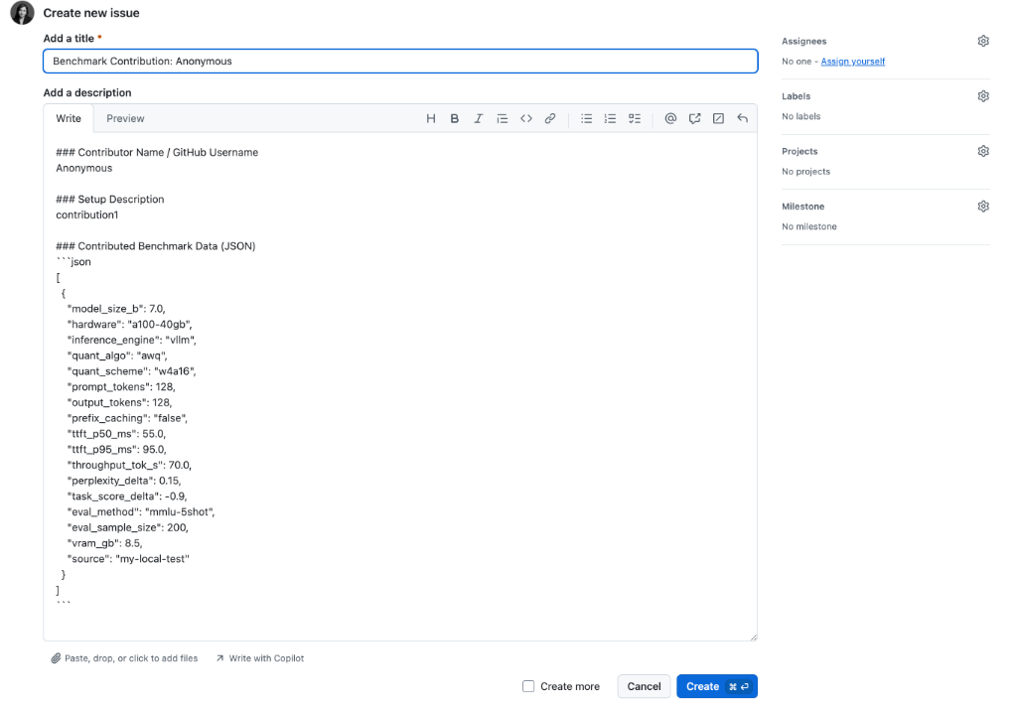Click the Assignees section heading
The width and height of the screenshot is (1017, 708).
tap(803, 41)
